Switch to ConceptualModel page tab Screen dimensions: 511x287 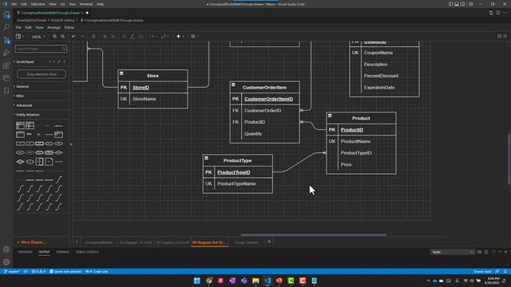coord(98,242)
